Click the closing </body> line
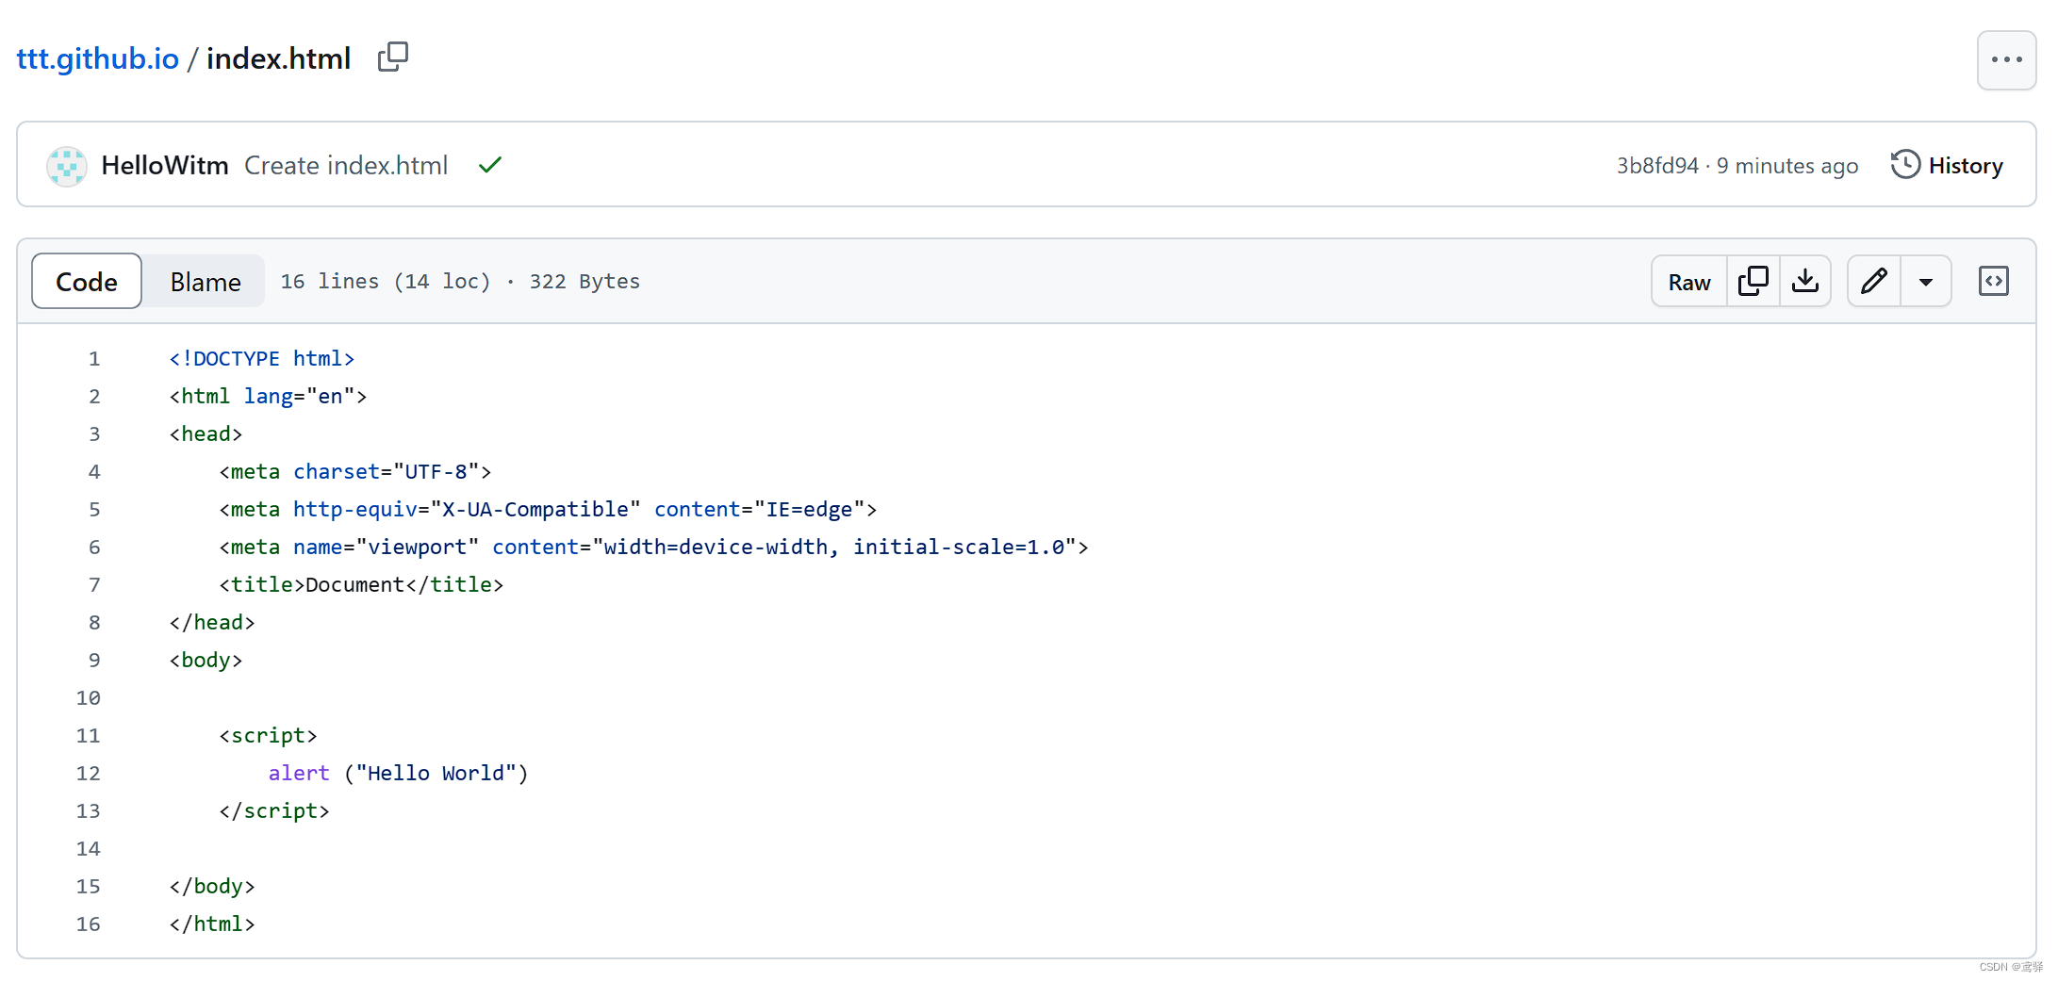The image size is (2058, 981). (212, 886)
